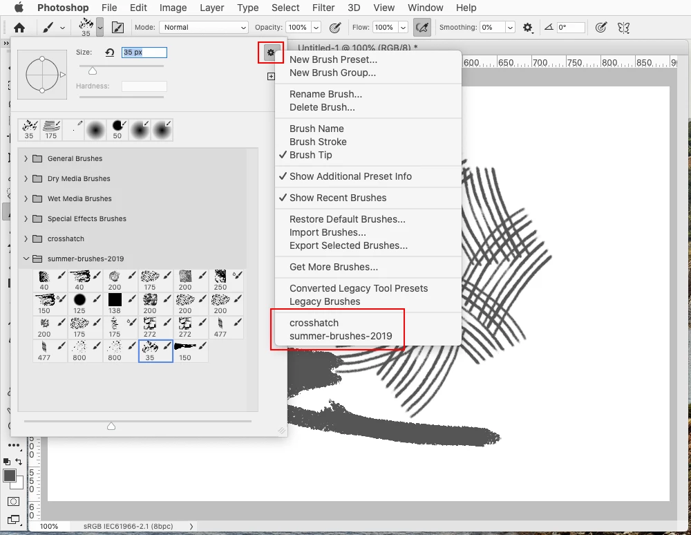
Task: Choose New Brush Group menu entry
Action: (x=333, y=73)
